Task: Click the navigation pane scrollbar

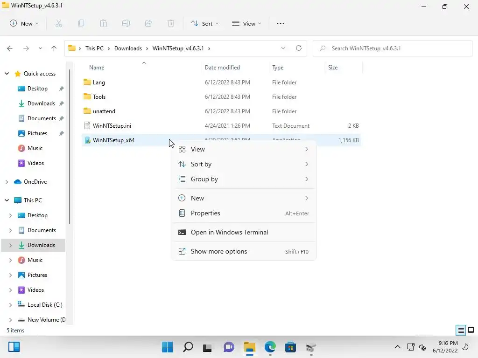Action: point(70,146)
